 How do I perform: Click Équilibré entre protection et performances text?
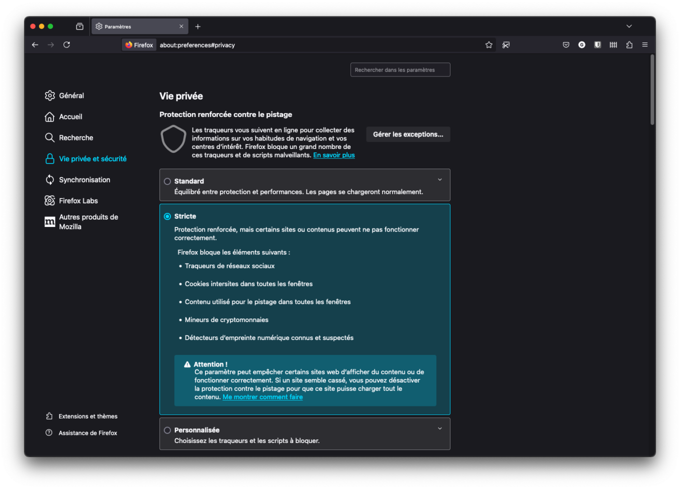pyautogui.click(x=298, y=192)
